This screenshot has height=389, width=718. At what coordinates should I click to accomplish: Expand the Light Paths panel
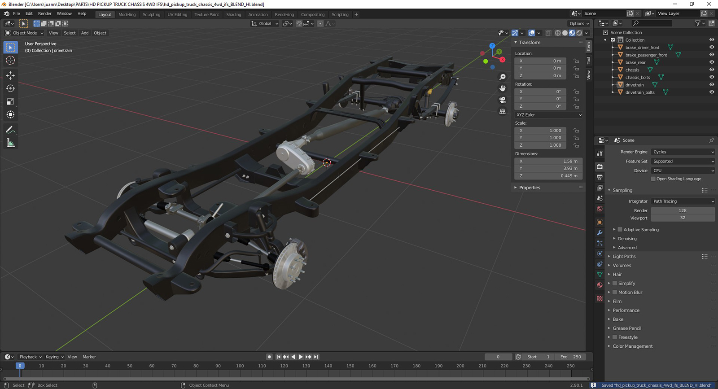coord(624,256)
